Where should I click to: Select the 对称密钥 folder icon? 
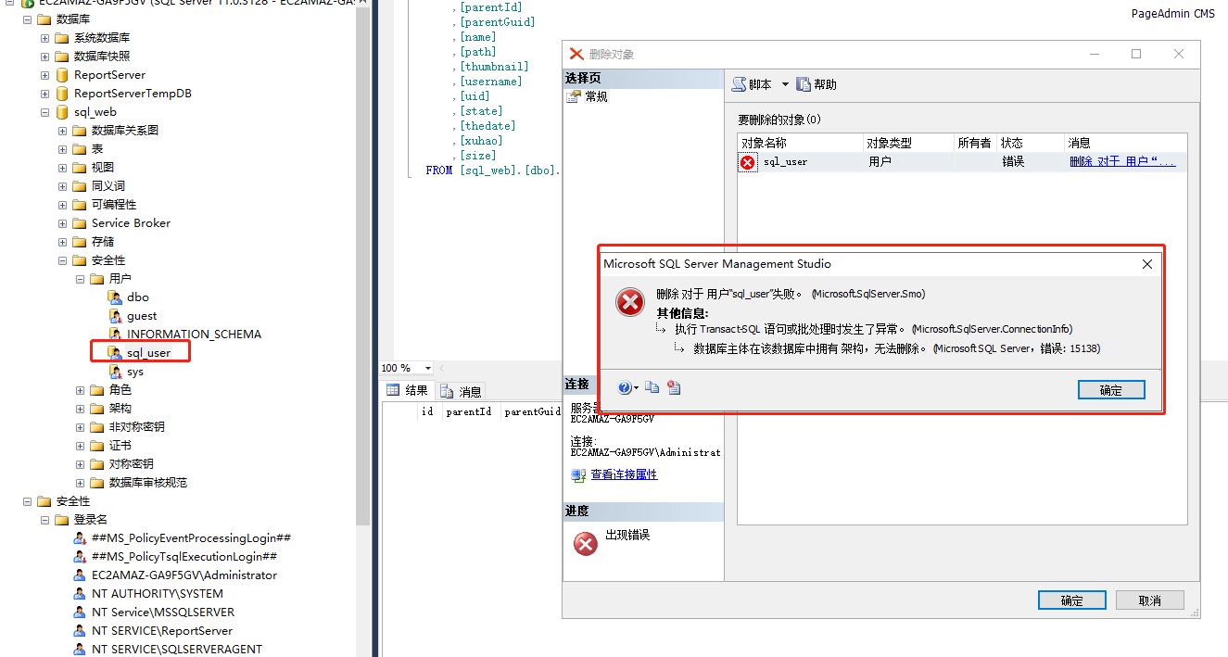(x=97, y=464)
